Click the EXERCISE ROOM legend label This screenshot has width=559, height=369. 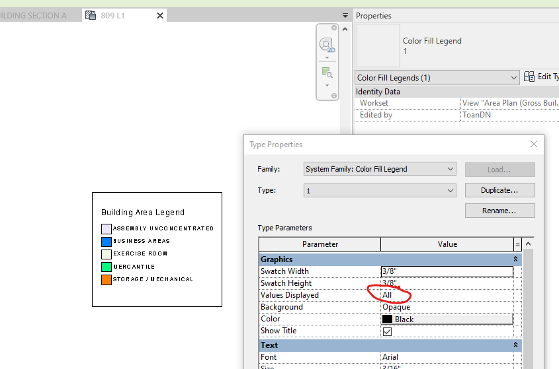click(x=140, y=253)
